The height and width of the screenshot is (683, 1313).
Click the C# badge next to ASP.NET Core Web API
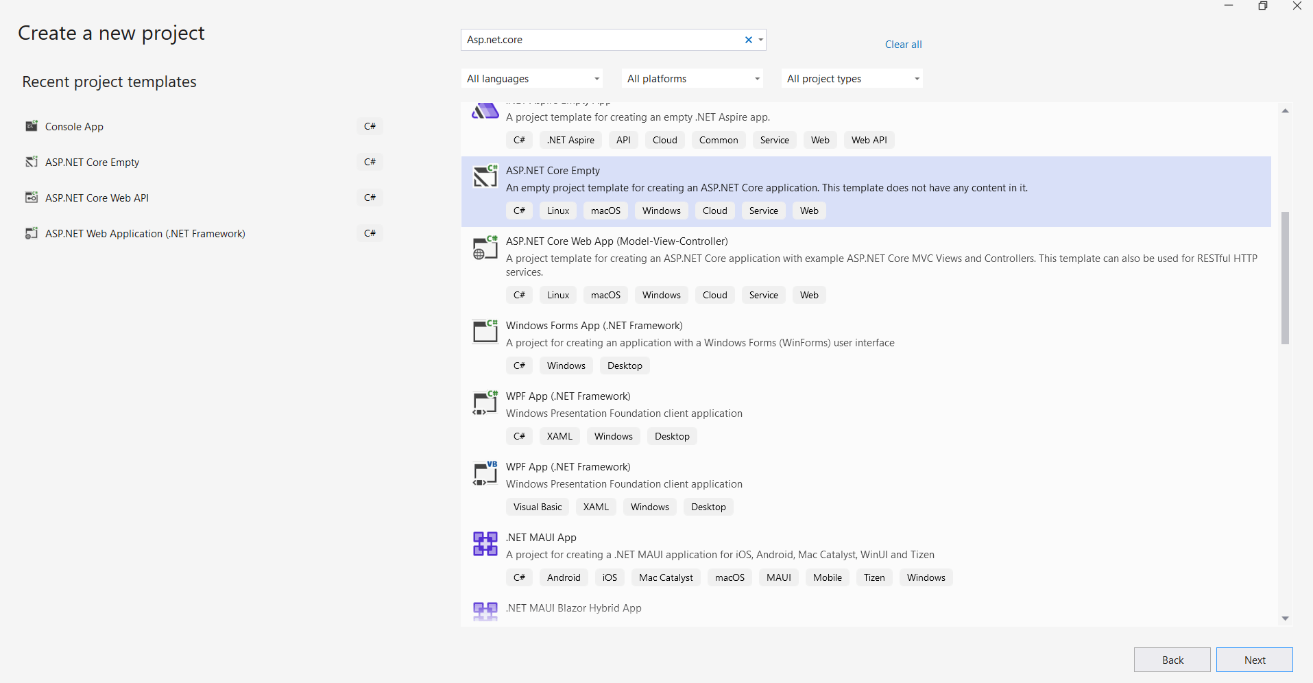370,197
